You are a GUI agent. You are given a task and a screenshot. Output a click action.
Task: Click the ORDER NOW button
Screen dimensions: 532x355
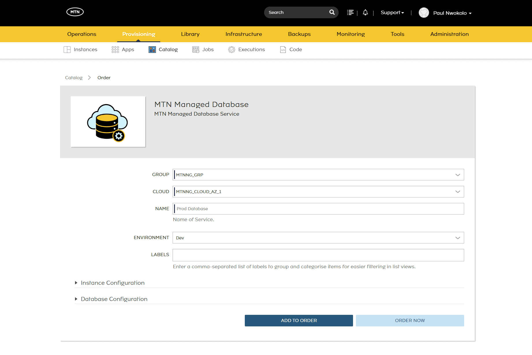pyautogui.click(x=410, y=321)
